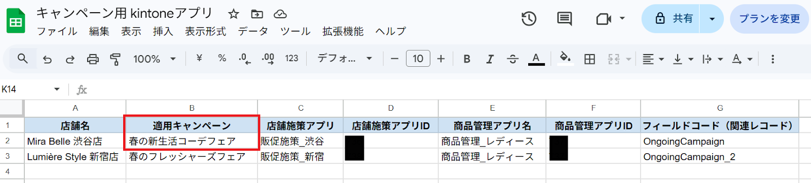The height and width of the screenshot is (183, 811).
Task: Select cell OngoingCampaign_2
Action: click(x=720, y=156)
